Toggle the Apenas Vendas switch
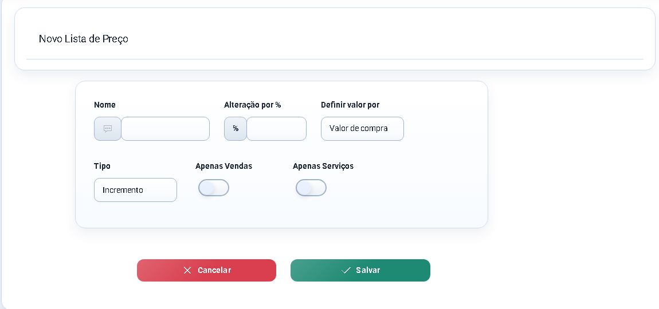The width and height of the screenshot is (659, 309). coord(214,188)
